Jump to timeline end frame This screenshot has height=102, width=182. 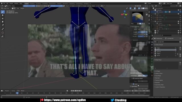[x=81, y=91]
